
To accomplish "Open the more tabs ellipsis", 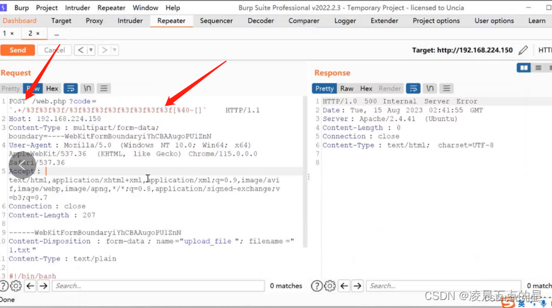I will tap(57, 34).
